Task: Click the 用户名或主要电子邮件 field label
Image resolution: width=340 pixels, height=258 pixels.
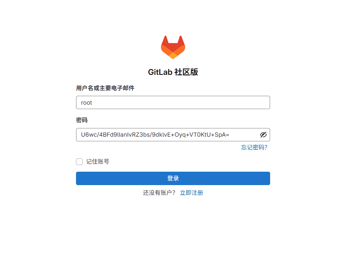Action: tap(105, 88)
